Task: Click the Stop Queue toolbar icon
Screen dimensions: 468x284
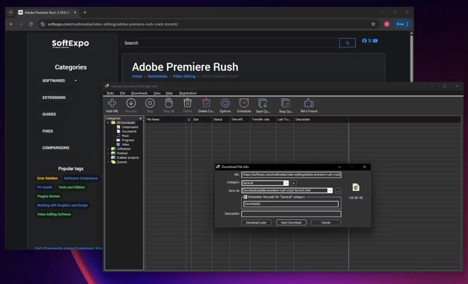Action: point(286,103)
